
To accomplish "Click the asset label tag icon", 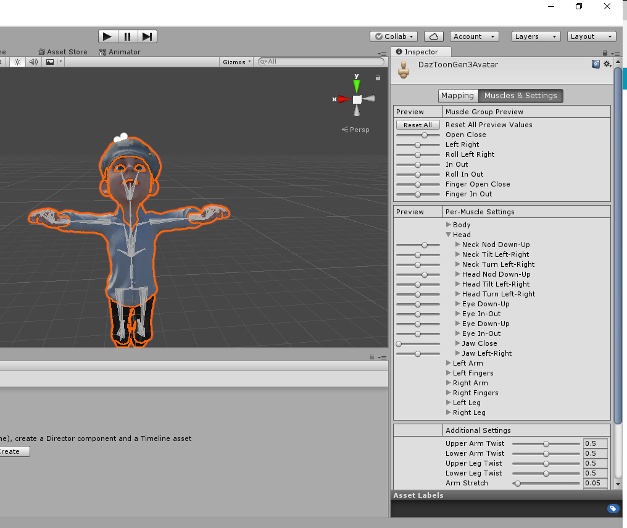I will click(613, 508).
